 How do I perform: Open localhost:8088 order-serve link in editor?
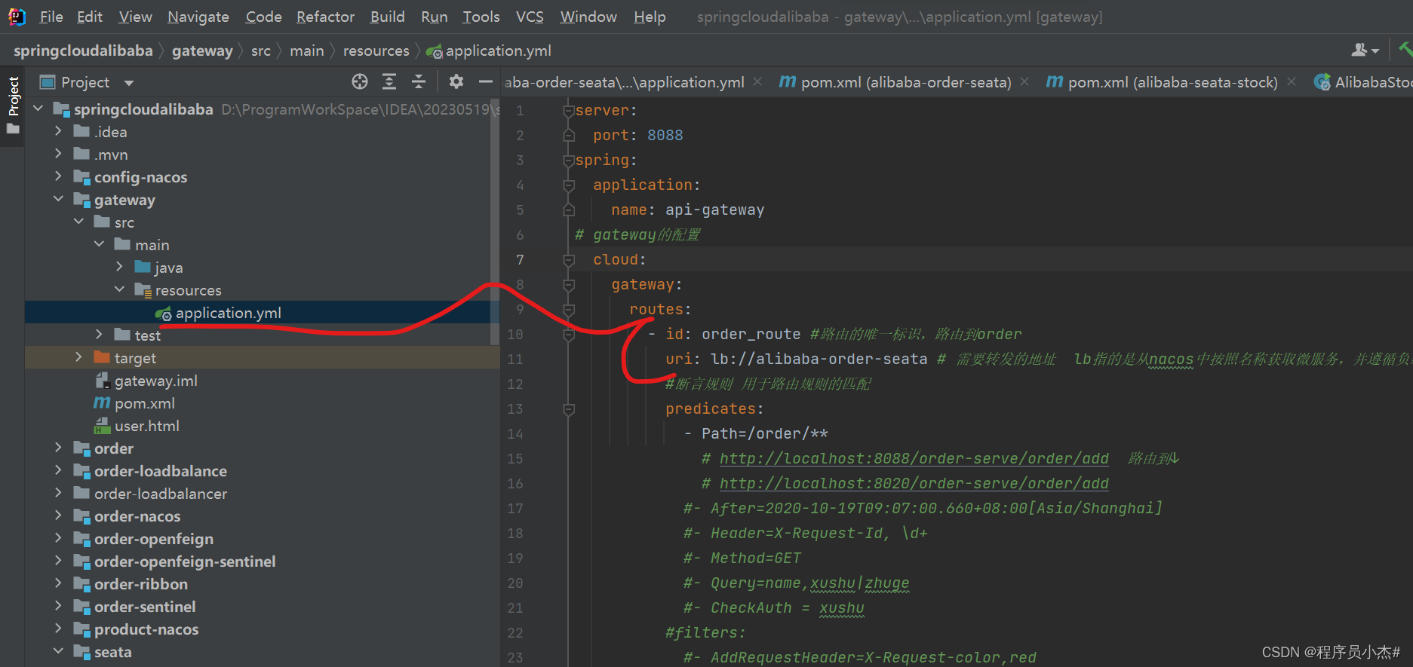coord(914,458)
